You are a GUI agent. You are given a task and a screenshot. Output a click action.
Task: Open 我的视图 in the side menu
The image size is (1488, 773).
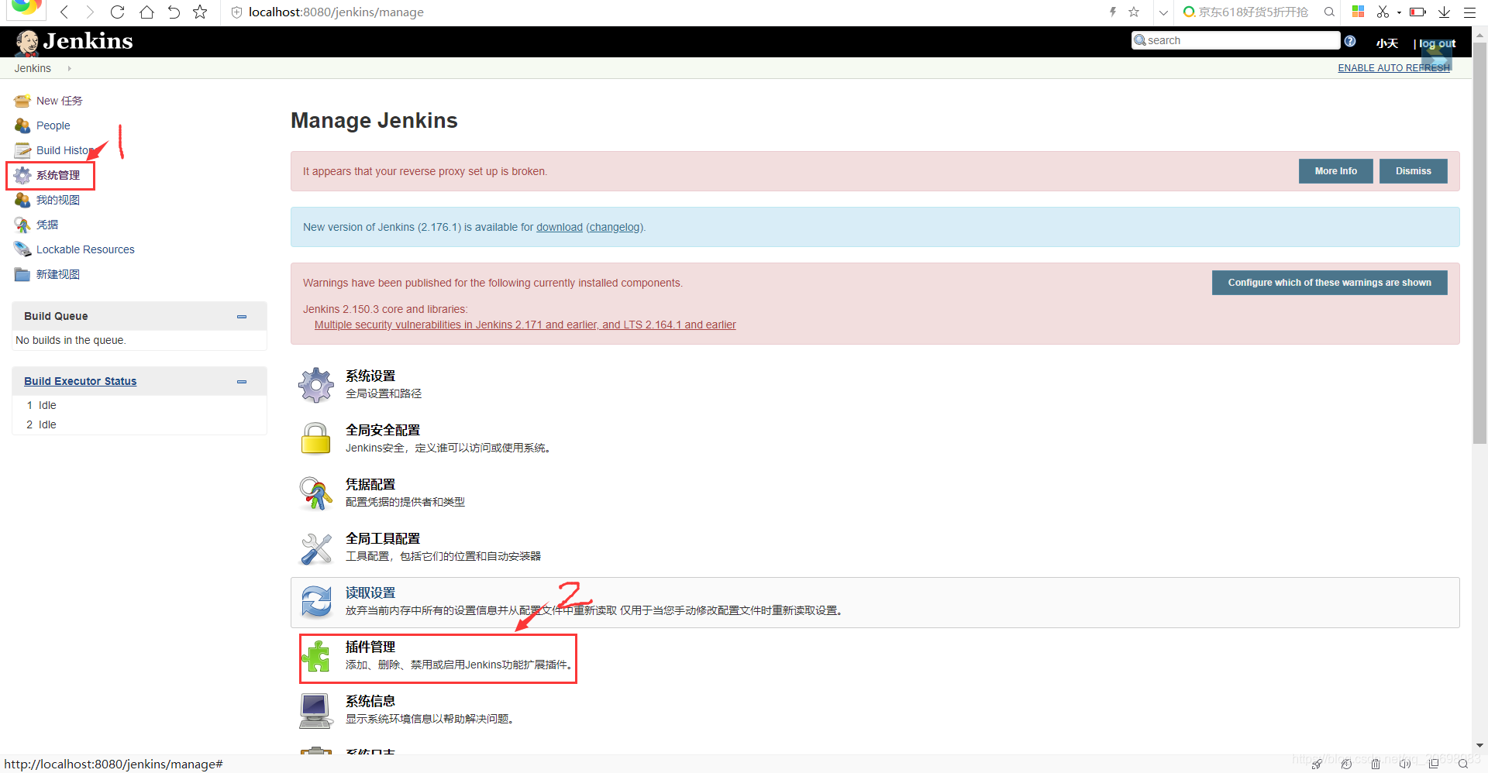pos(58,200)
